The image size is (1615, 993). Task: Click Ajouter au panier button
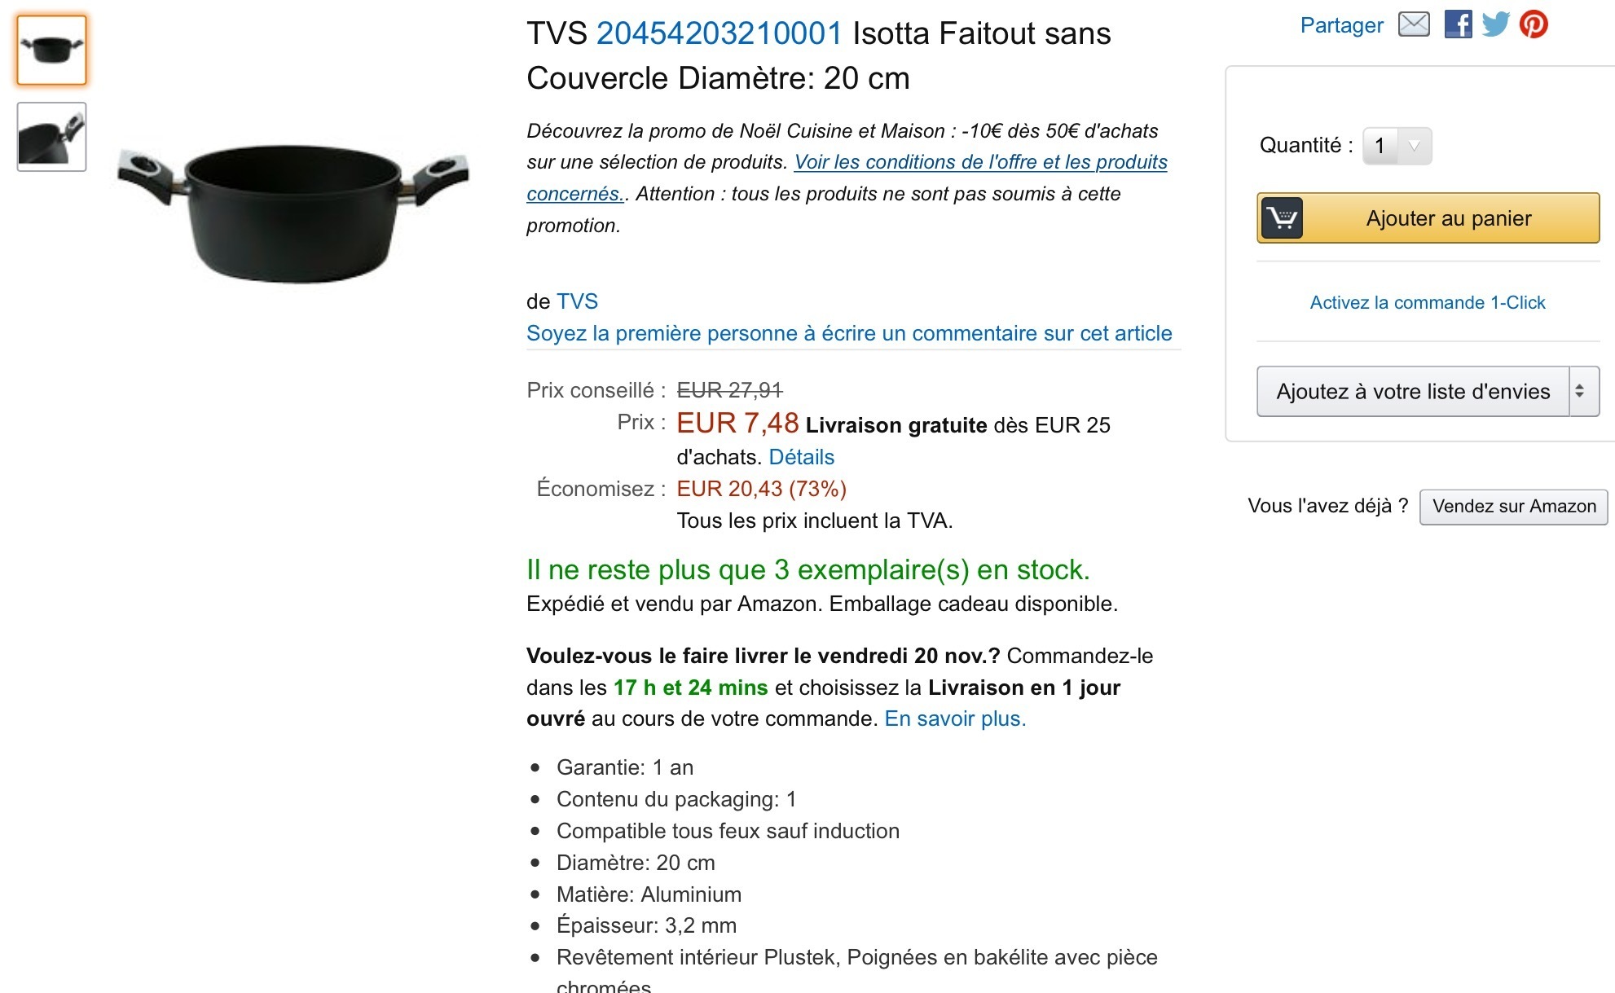click(x=1448, y=218)
